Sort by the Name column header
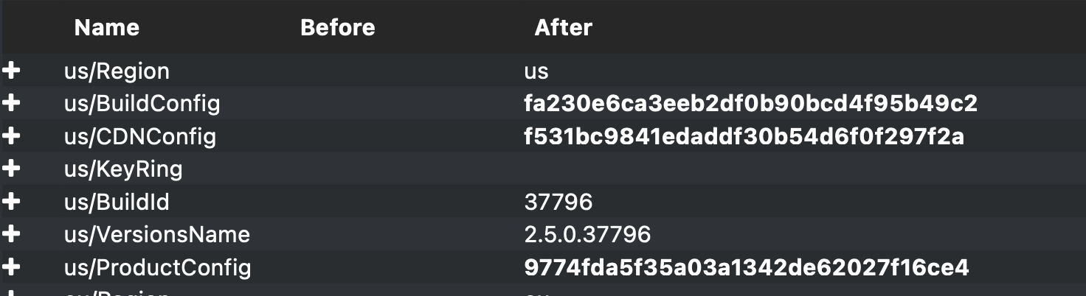This screenshot has width=1086, height=296. [107, 28]
